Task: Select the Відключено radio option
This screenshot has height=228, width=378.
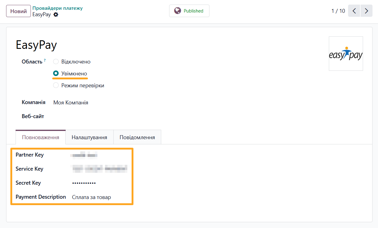Action: (56, 62)
